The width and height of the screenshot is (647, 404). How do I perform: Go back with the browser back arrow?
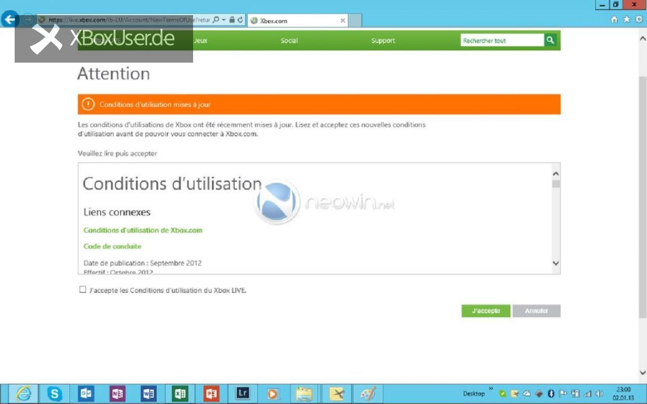[x=10, y=20]
